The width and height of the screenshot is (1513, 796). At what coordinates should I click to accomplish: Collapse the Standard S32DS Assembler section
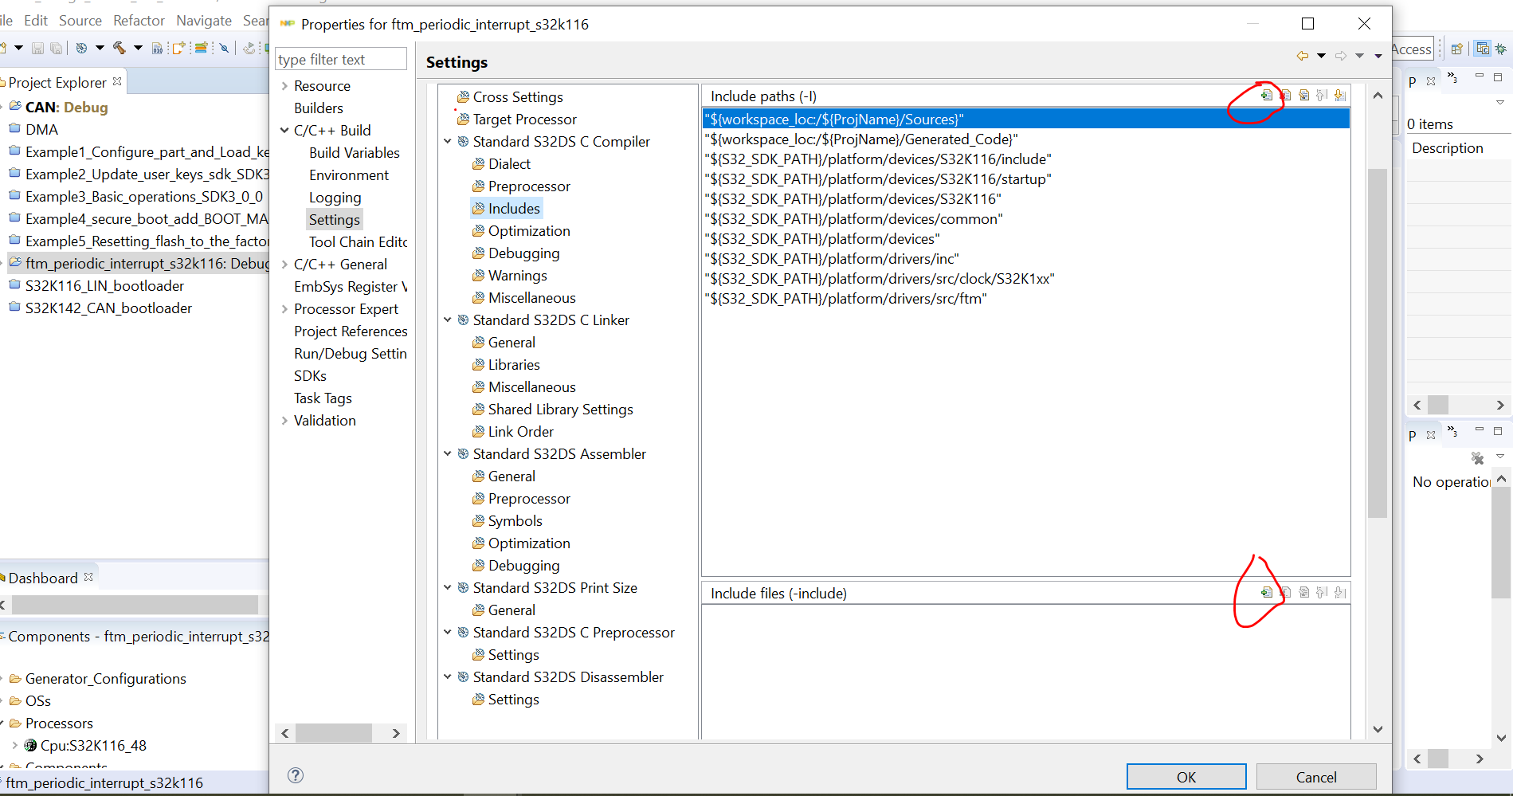click(x=448, y=453)
